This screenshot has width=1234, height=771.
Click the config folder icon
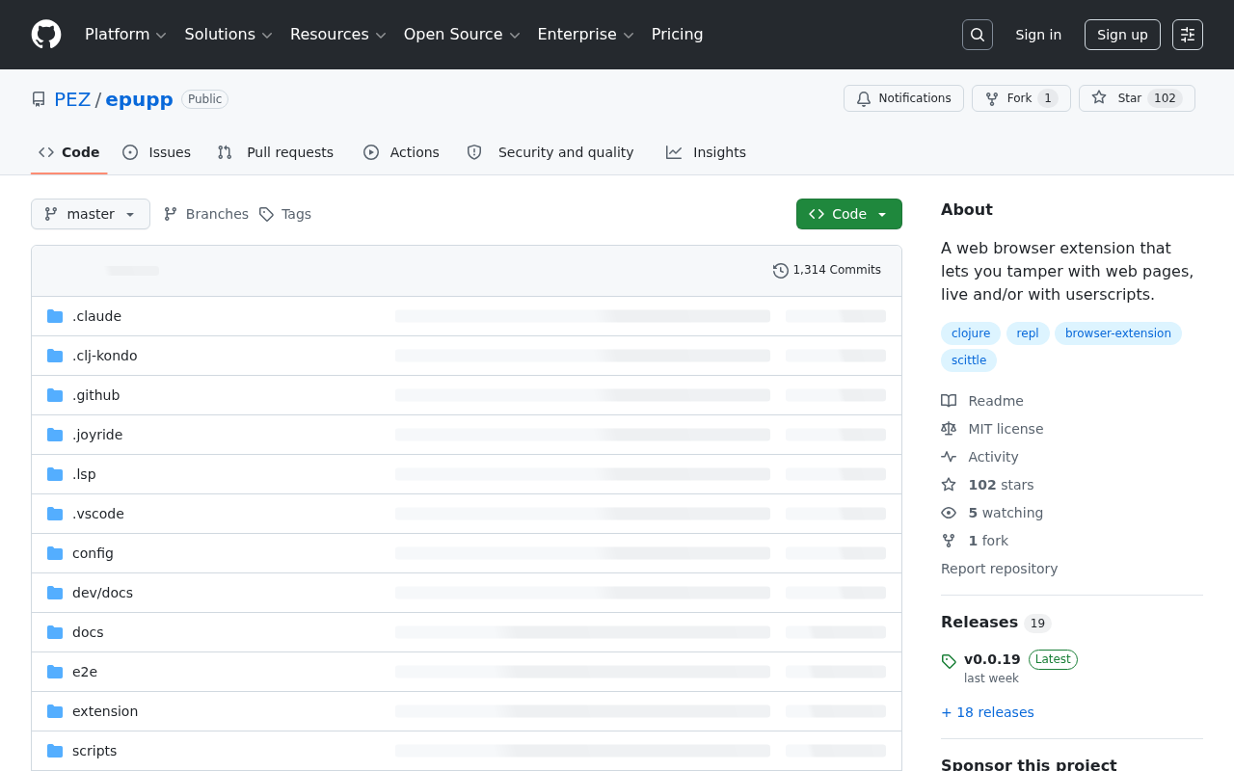tap(55, 553)
